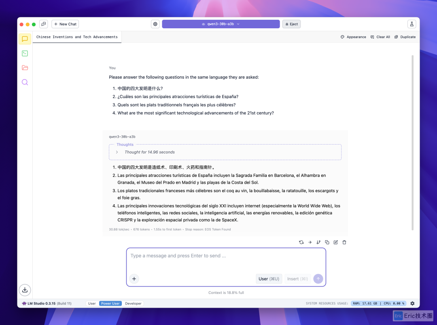This screenshot has width=437, height=325.
Task: Click the RAM 17.61 GB usage indicator
Action: click(365, 304)
